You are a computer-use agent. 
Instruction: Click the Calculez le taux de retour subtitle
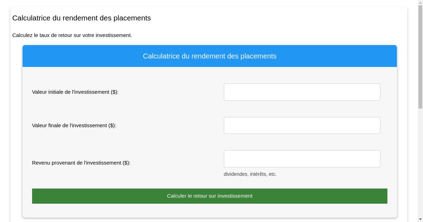[x=72, y=35]
